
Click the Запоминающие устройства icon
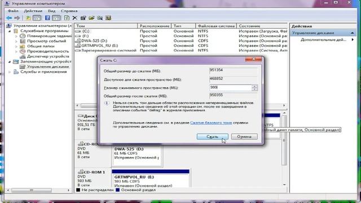(16, 61)
